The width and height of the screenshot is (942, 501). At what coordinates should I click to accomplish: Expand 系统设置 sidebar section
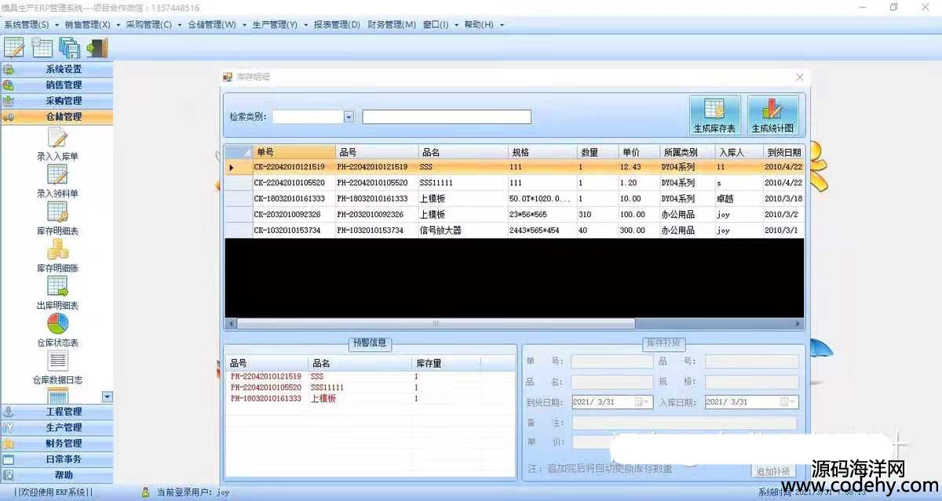tap(57, 69)
